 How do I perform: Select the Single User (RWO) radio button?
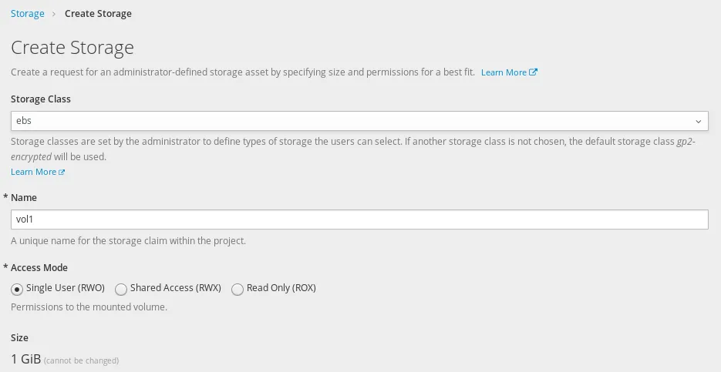(x=17, y=289)
